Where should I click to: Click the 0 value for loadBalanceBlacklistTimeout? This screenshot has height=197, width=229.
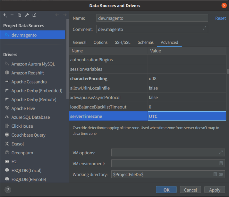pyautogui.click(x=187, y=107)
